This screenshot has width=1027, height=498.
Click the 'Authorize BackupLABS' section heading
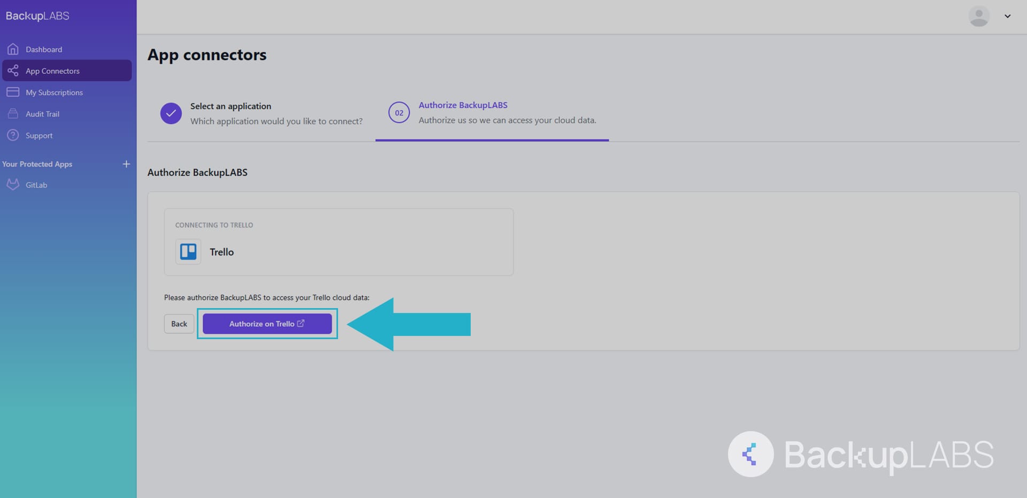pos(197,172)
